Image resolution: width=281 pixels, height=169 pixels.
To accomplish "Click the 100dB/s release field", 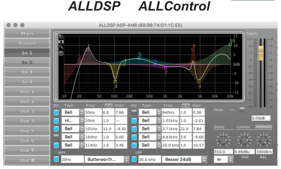I will click(264, 152).
